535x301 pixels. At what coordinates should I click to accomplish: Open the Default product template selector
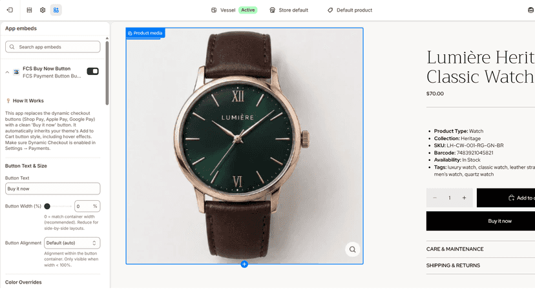coord(350,10)
